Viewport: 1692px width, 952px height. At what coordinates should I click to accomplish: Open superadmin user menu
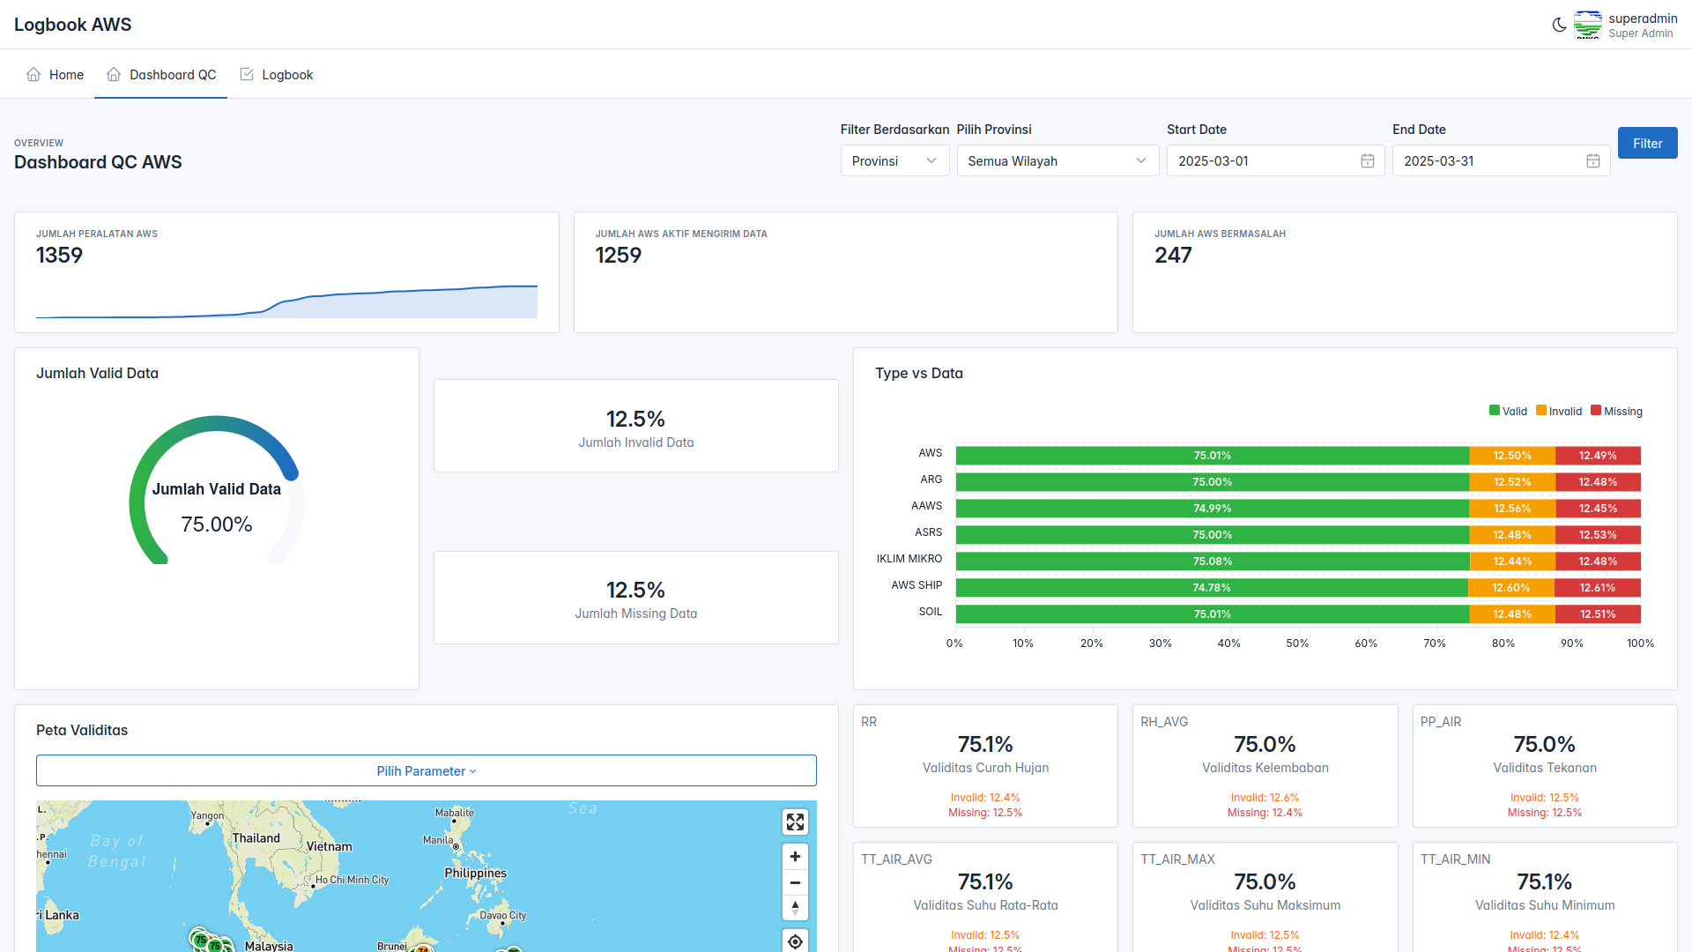point(1642,25)
